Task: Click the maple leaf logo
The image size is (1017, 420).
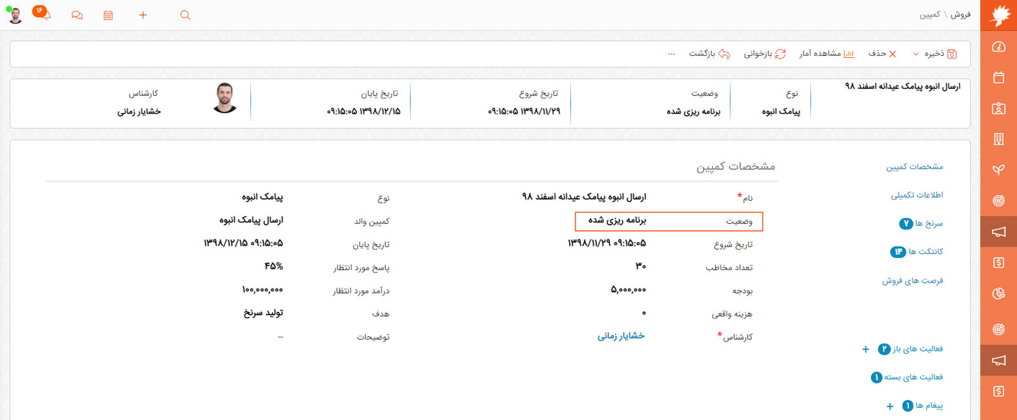Action: click(999, 15)
